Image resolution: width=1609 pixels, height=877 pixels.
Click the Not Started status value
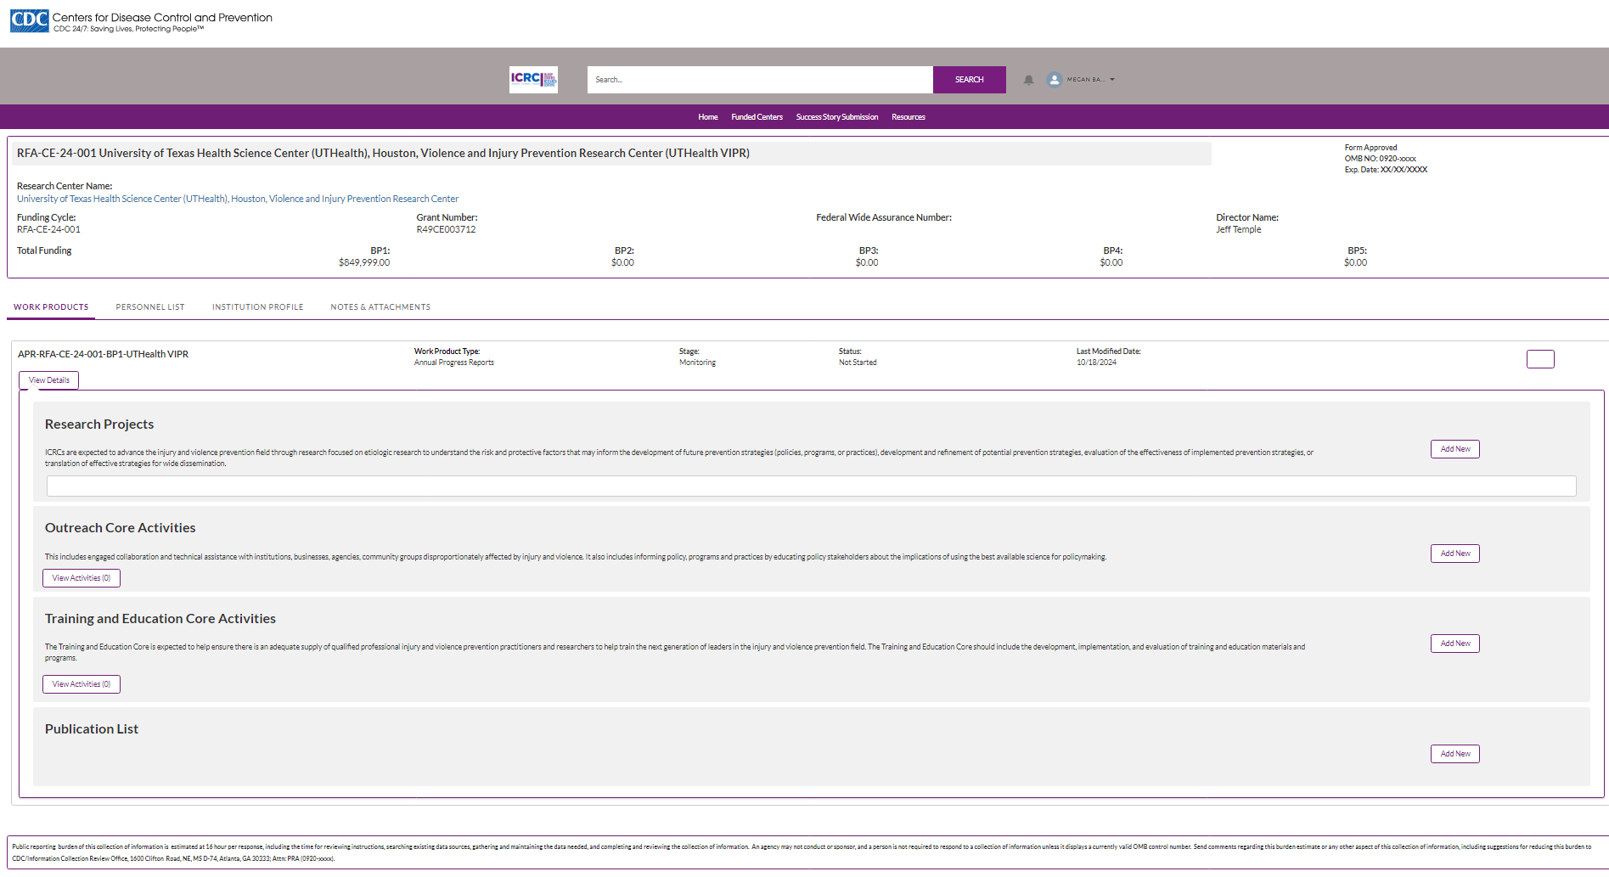[x=858, y=363]
